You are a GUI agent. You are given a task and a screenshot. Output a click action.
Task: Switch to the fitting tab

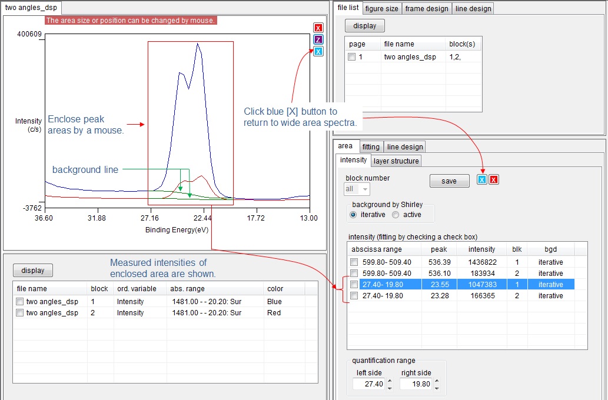click(370, 147)
